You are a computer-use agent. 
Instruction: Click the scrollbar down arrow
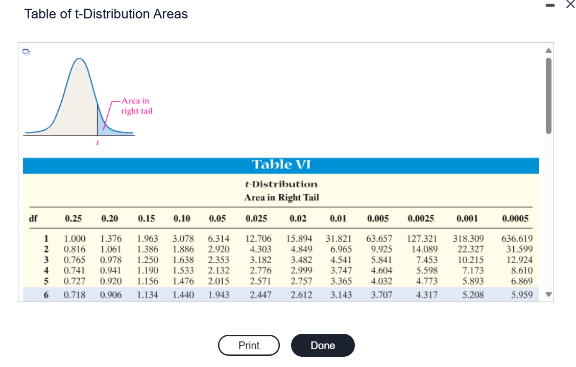click(549, 295)
